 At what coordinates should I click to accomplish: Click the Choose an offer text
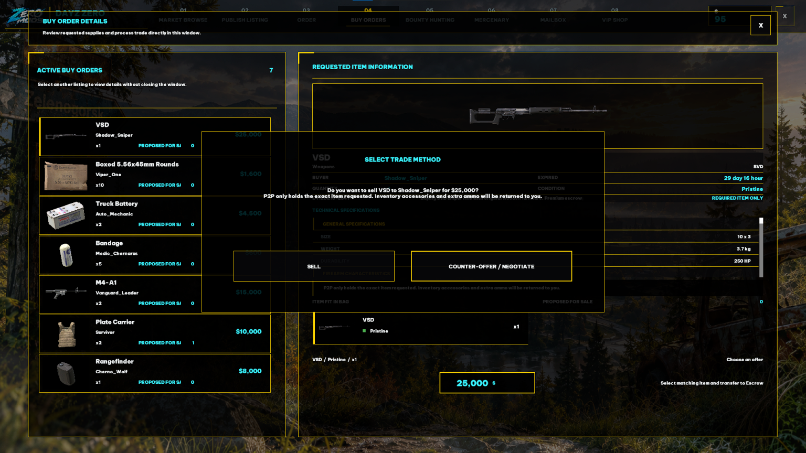tap(745, 360)
